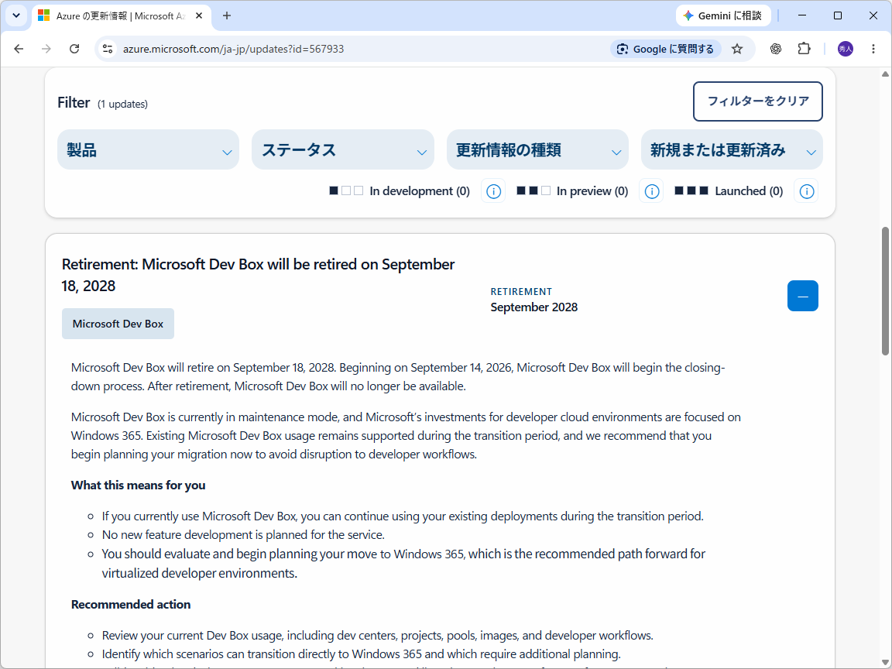Click info icon next to Launched
Viewport: 892px width, 669px height.
(x=806, y=191)
